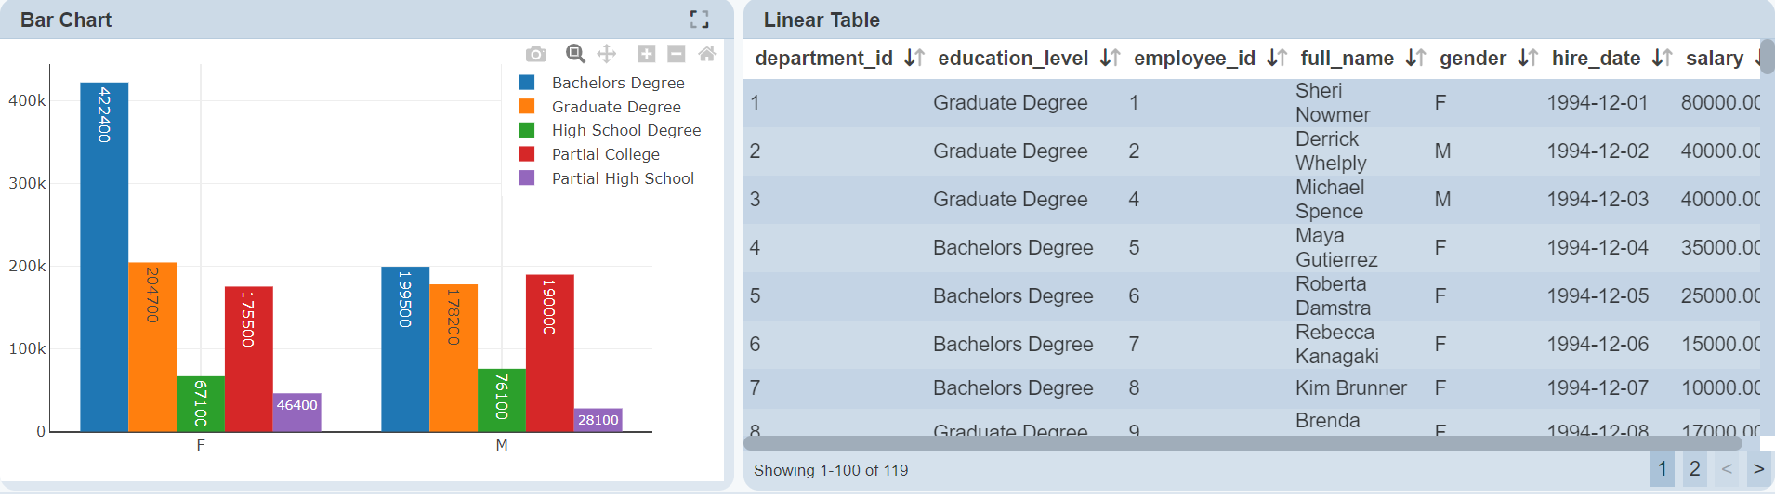Image resolution: width=1775 pixels, height=498 pixels.
Task: Sort table by department_id using its sort arrows
Action: [914, 59]
